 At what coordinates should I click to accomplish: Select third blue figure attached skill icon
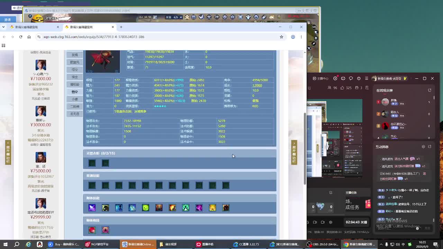pos(119,207)
